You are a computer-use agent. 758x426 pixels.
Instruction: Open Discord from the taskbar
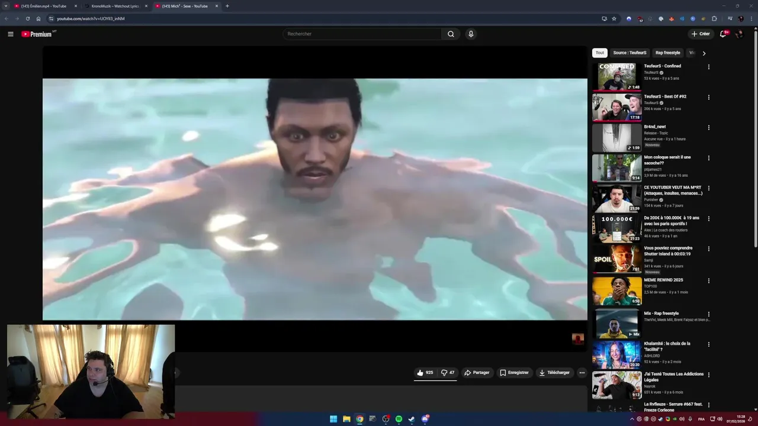pyautogui.click(x=425, y=419)
